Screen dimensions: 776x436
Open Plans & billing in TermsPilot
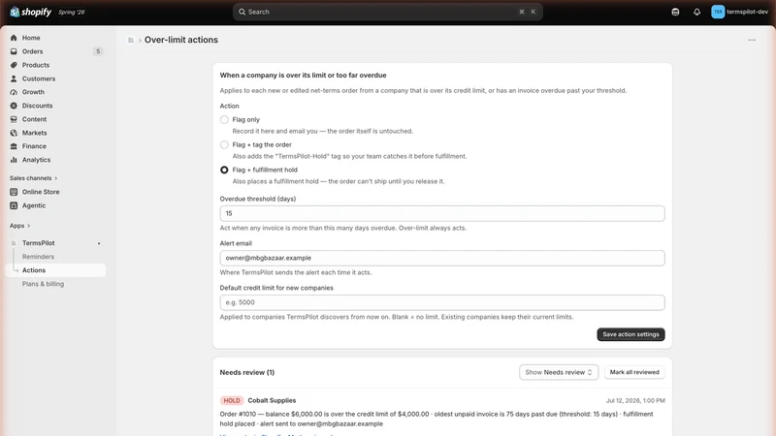[x=43, y=284]
